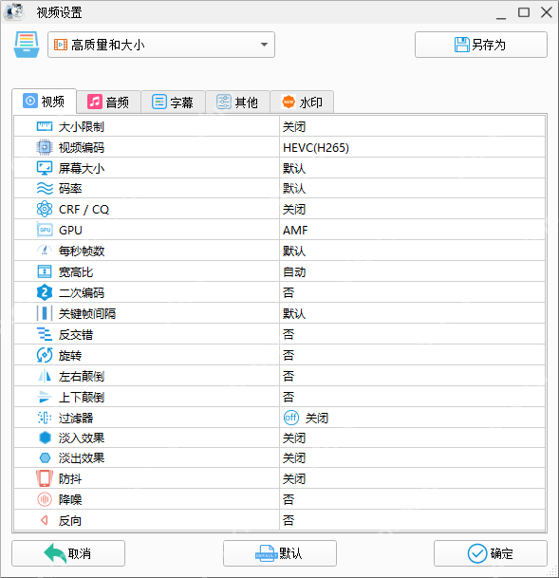
Task: Select the 关闭 value for 大小限制
Action: pyautogui.click(x=412, y=126)
